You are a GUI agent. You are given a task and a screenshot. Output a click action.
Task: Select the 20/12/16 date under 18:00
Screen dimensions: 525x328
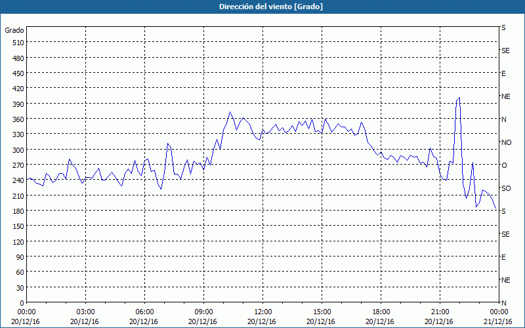(380, 321)
